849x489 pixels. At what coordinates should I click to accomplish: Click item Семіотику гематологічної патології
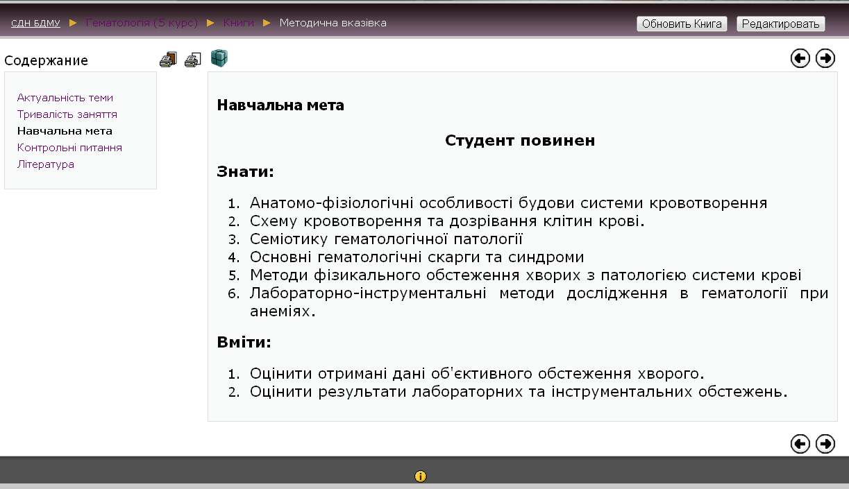[x=386, y=239]
